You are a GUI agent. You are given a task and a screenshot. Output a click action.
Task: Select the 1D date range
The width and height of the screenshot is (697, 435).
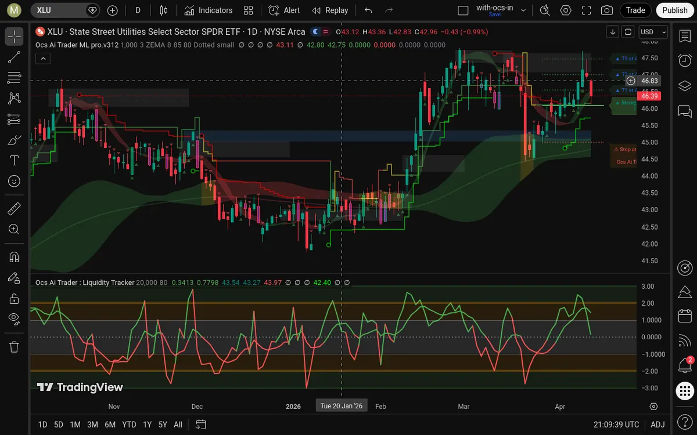pos(42,425)
